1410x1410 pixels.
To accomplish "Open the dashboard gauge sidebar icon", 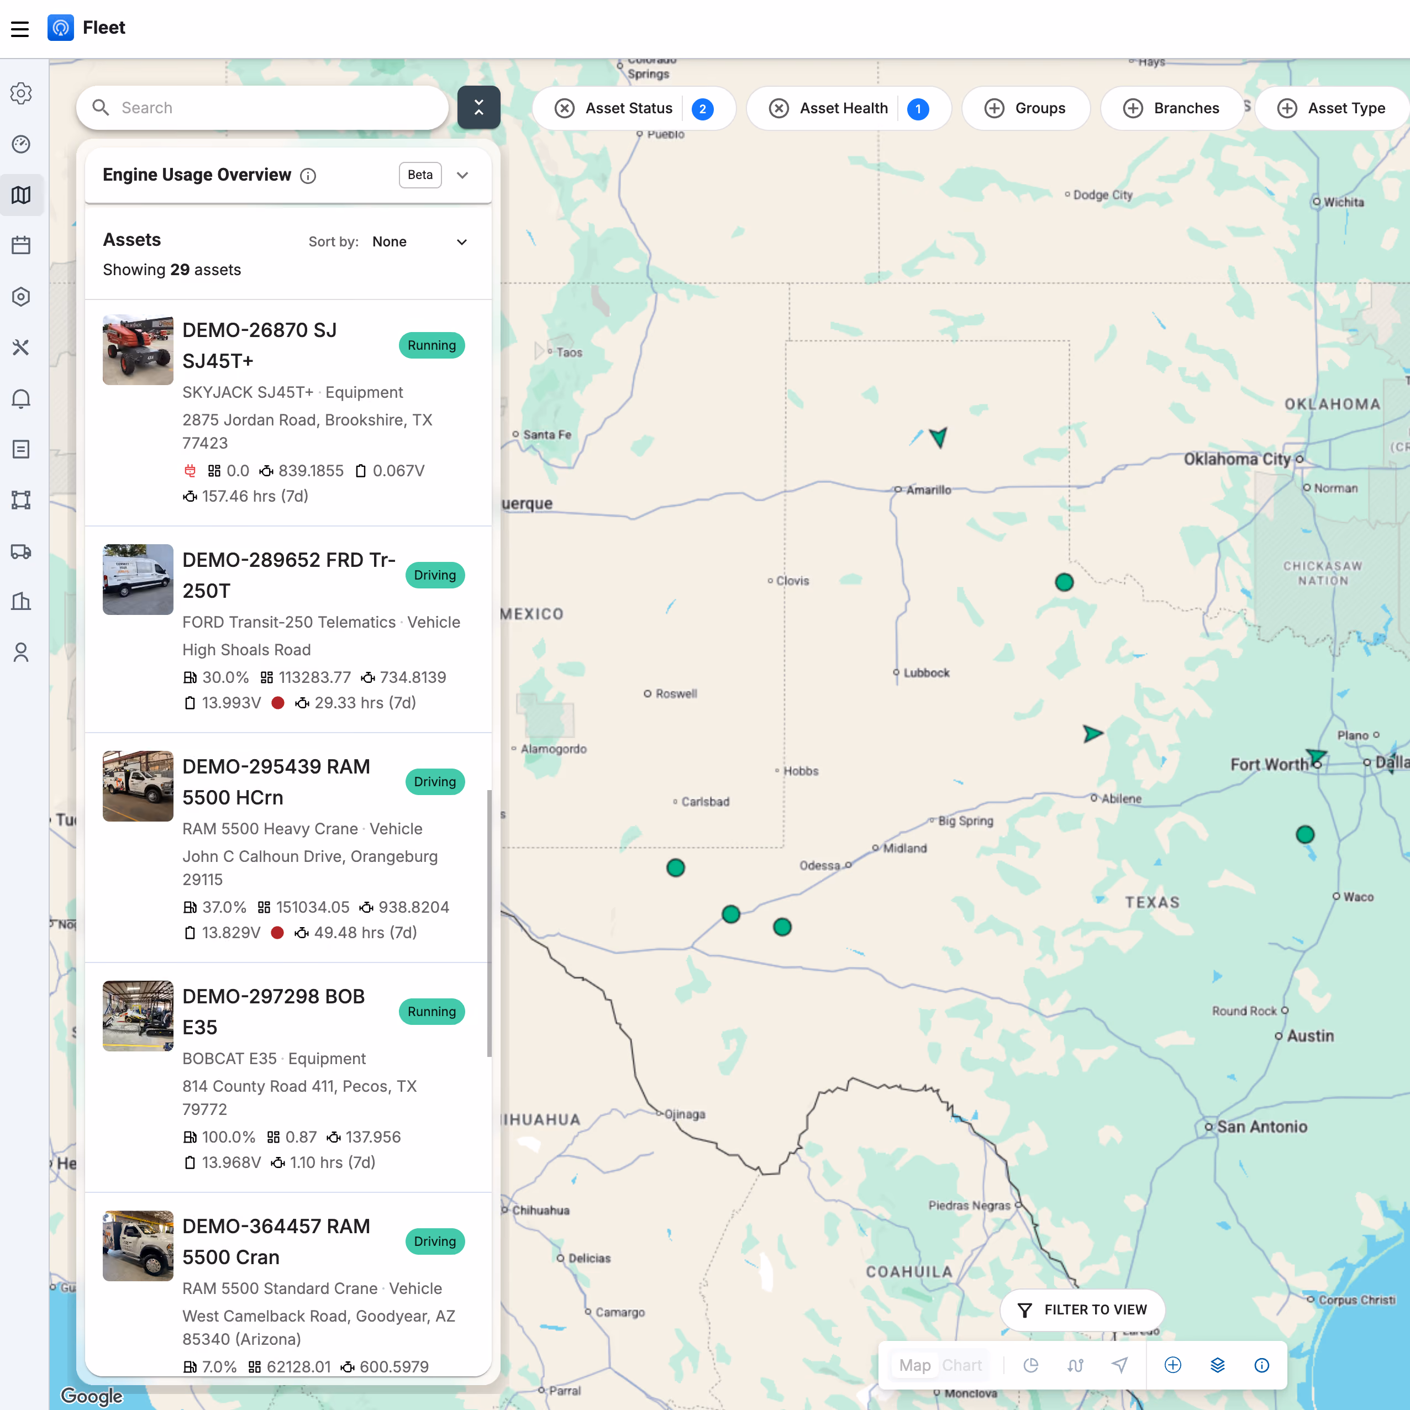I will pyautogui.click(x=21, y=145).
